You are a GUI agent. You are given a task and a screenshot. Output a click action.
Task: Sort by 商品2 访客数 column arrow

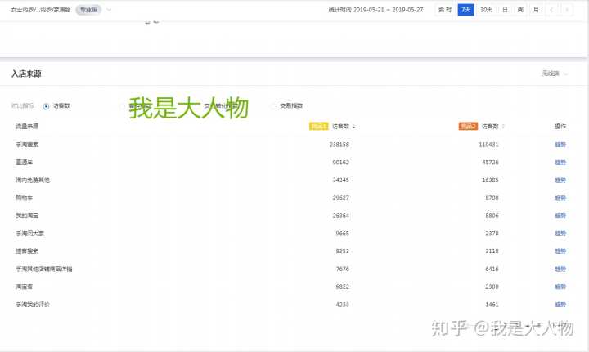pos(503,127)
